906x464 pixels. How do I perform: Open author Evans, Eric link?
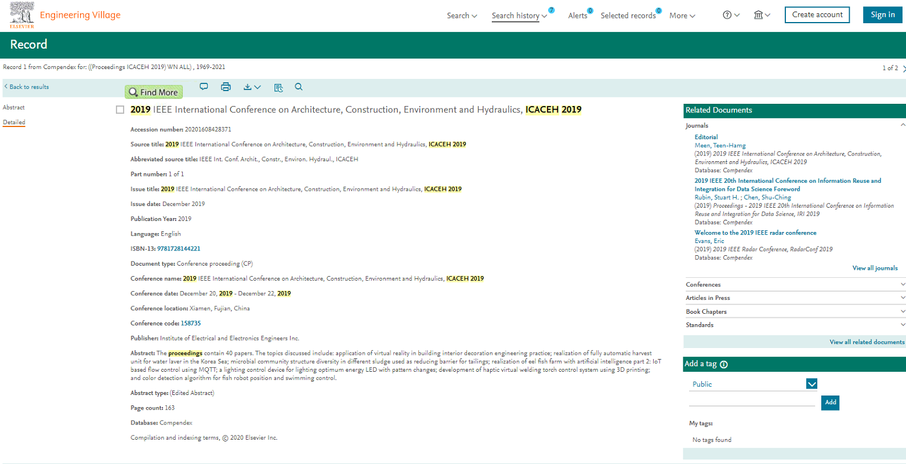point(709,241)
